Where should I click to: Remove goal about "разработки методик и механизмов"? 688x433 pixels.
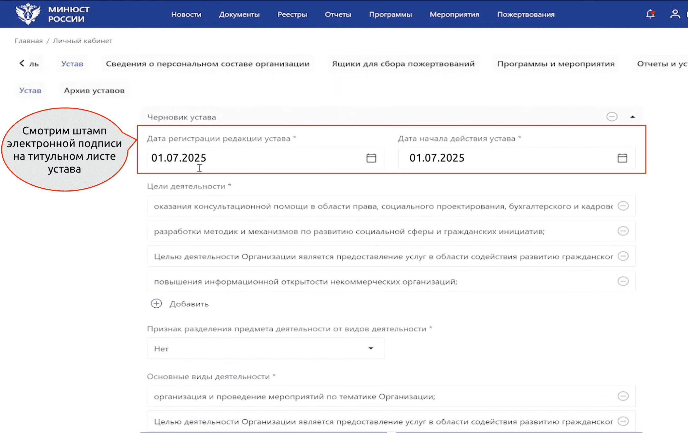623,231
